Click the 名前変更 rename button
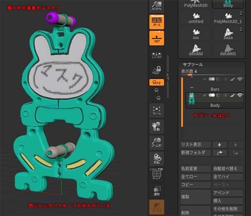251x216 pixels. click(196, 168)
